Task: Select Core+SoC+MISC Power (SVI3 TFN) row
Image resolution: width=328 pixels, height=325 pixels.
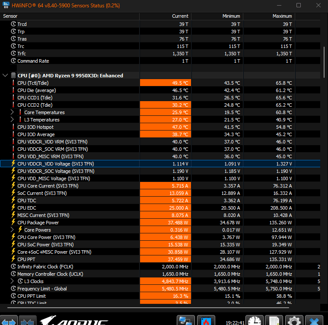Action: pyautogui.click(x=160, y=252)
